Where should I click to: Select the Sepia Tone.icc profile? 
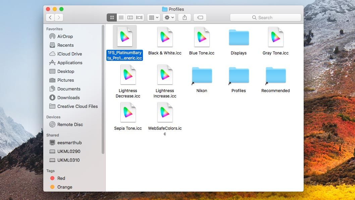[128, 113]
